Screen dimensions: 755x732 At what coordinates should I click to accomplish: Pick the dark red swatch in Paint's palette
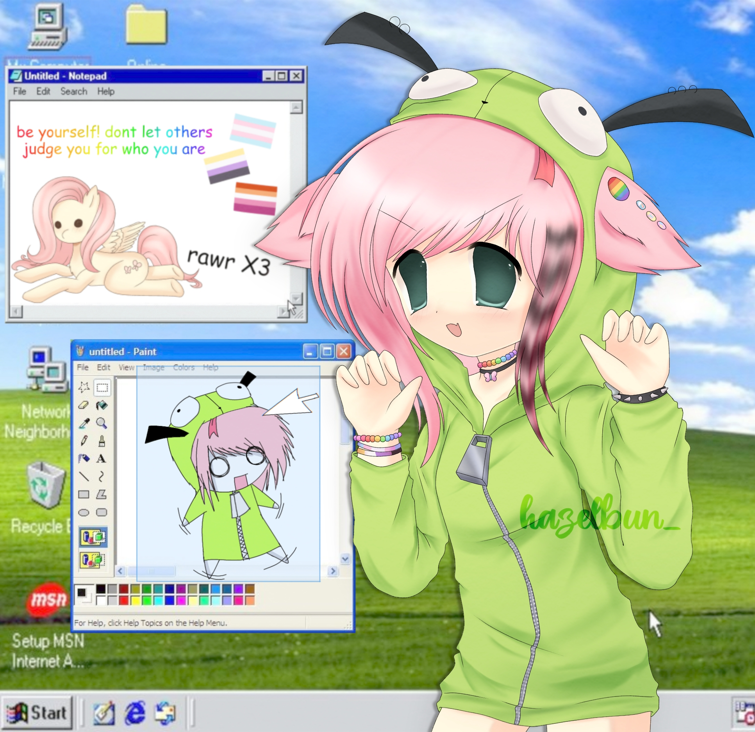tap(124, 589)
